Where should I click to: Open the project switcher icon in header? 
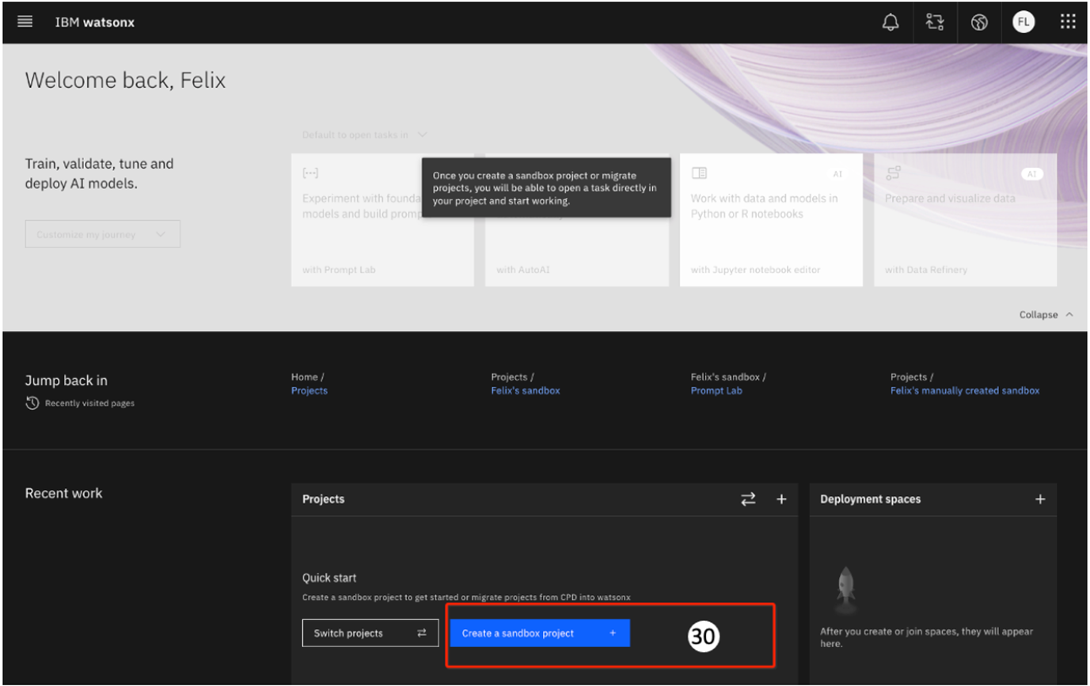pos(935,22)
